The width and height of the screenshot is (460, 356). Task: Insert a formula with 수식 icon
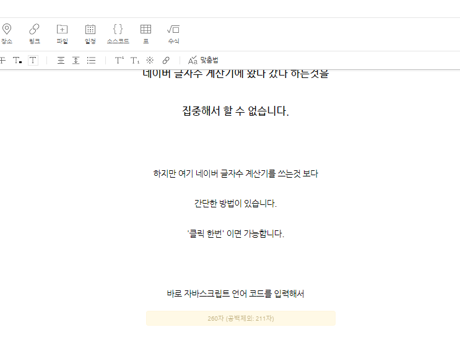coord(173,33)
